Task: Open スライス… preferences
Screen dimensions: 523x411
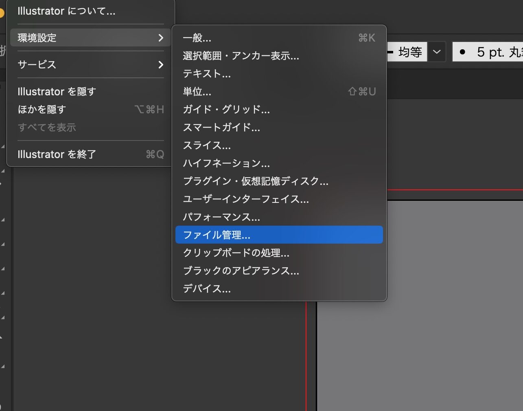Action: (x=279, y=145)
